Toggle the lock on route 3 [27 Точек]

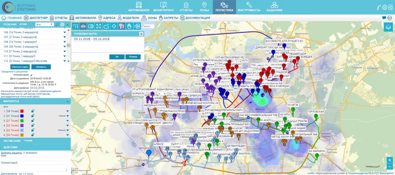click(x=33, y=121)
